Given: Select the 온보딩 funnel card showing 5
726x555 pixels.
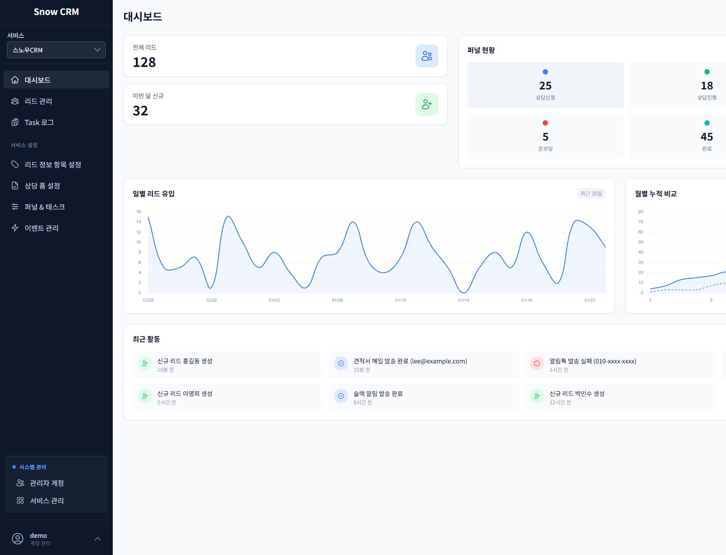Looking at the screenshot, I should [545, 136].
